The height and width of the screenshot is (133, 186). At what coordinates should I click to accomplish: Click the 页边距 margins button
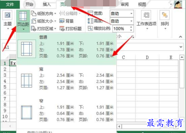point(23,21)
